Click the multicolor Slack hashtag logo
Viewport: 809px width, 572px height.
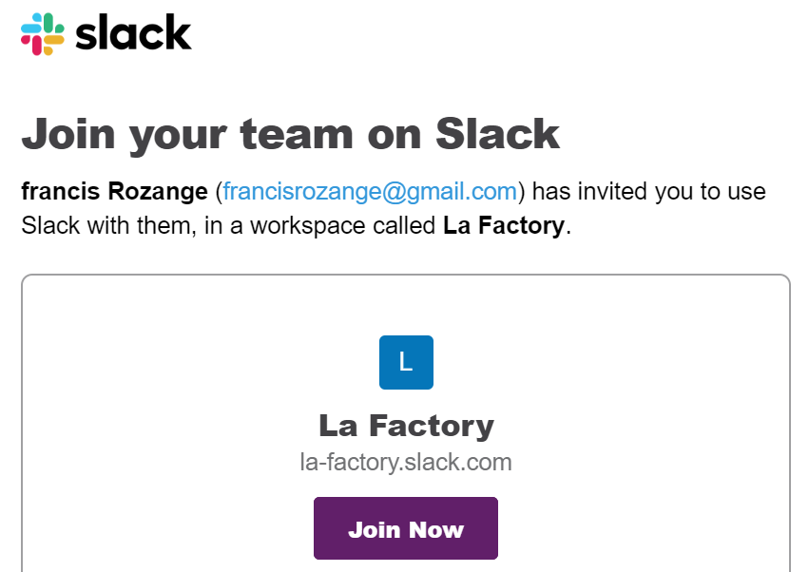pos(43,34)
